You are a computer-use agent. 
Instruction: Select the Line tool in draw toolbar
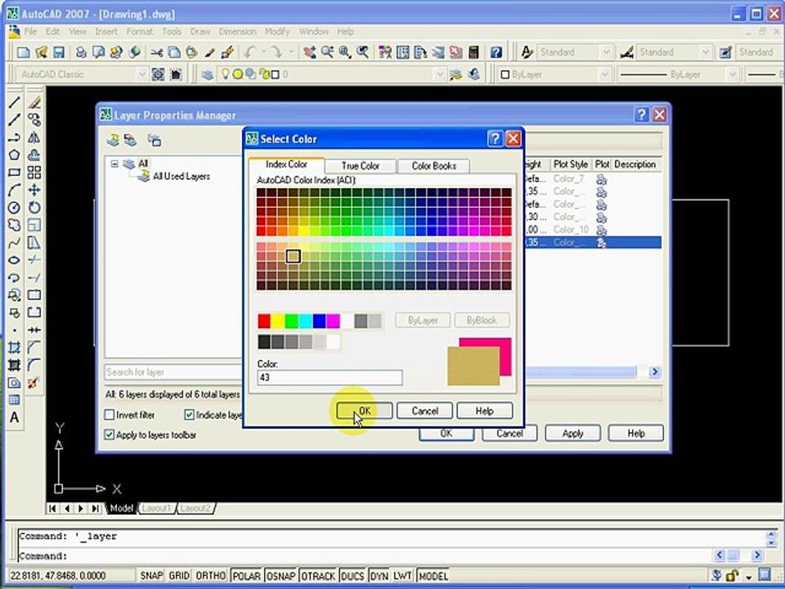pos(14,102)
